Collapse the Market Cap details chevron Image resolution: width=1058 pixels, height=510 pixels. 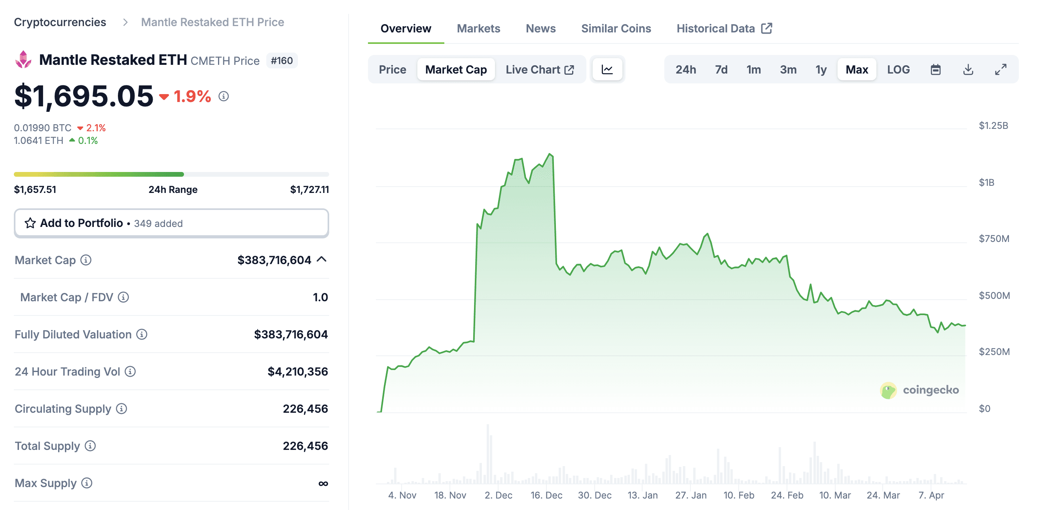[x=322, y=259]
